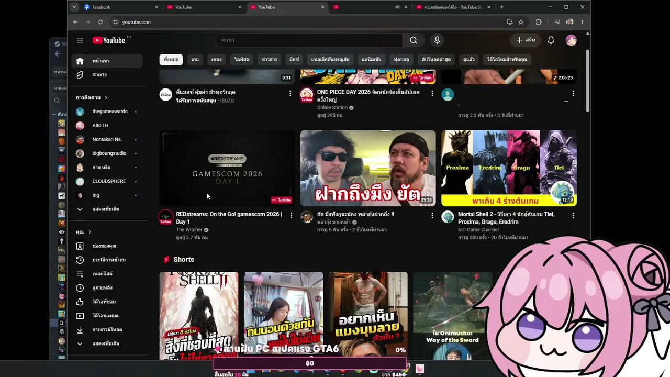Open ประวัติการเข้าชม watch history
Screen dimensions: 670x377
click(x=107, y=260)
